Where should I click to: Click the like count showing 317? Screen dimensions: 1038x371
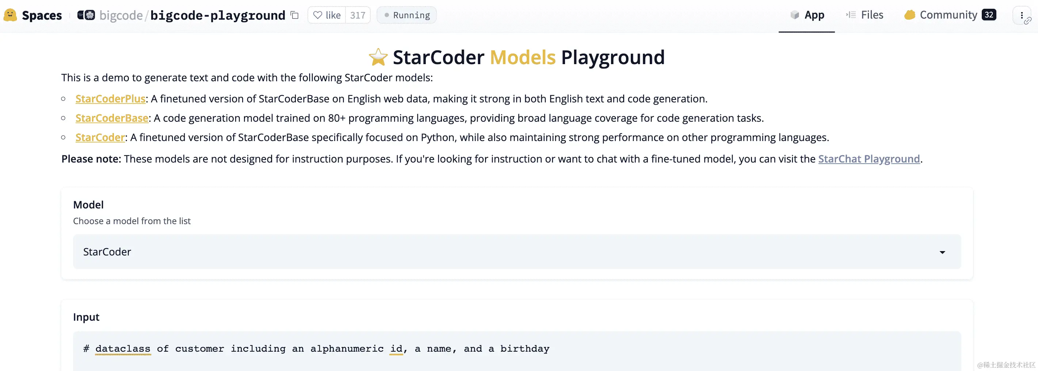point(358,15)
